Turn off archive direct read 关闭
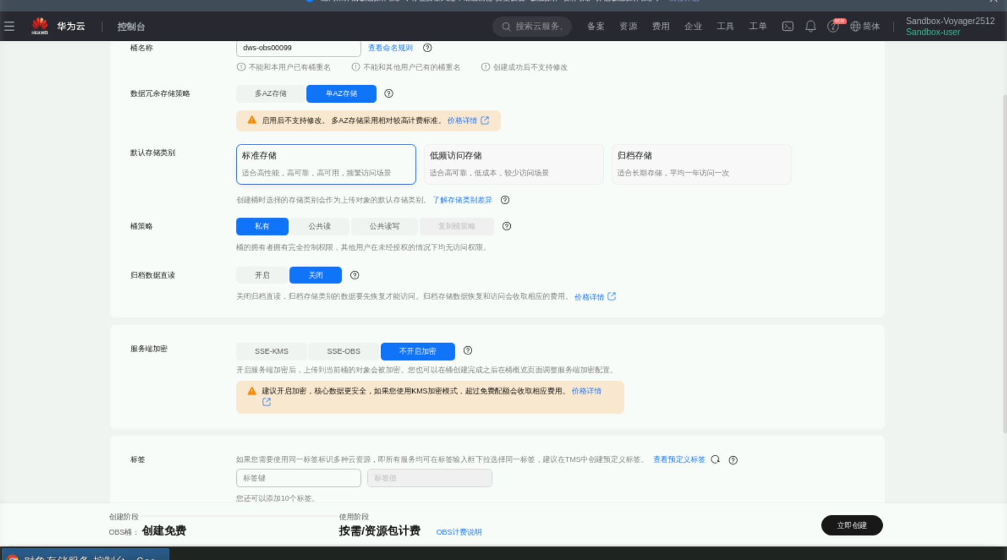Viewport: 1007px width, 560px height. [x=315, y=275]
